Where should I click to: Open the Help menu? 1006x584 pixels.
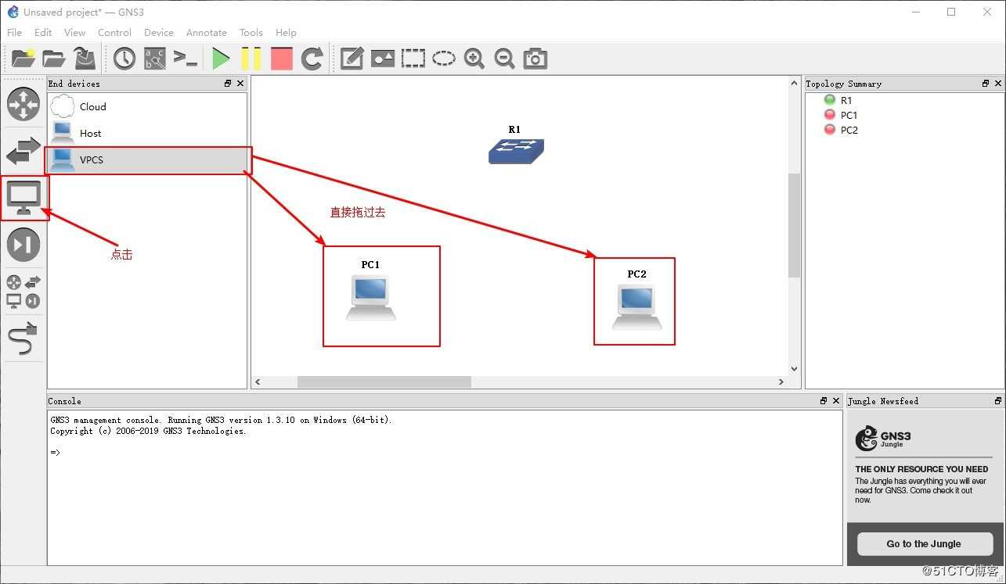point(286,33)
